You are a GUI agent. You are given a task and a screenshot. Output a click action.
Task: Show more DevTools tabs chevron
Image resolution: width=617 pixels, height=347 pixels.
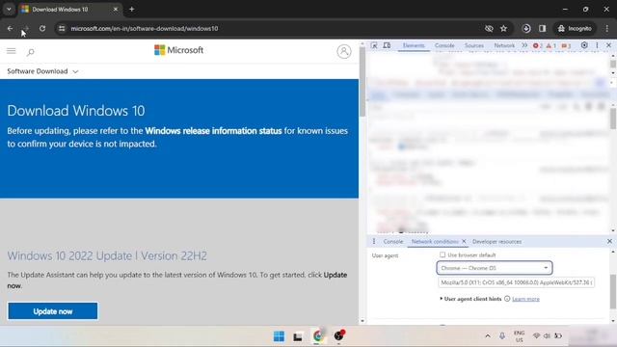tap(524, 45)
